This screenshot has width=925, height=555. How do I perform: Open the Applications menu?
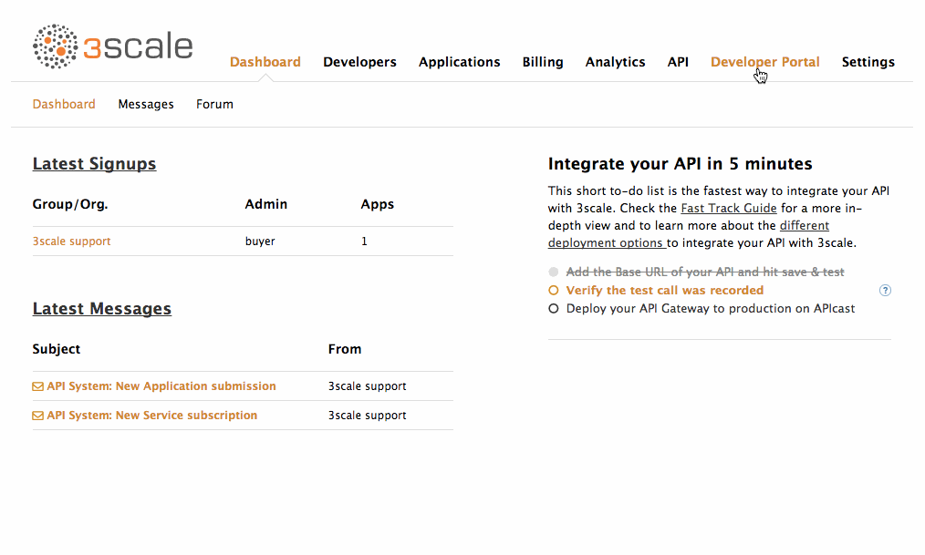pyautogui.click(x=459, y=62)
